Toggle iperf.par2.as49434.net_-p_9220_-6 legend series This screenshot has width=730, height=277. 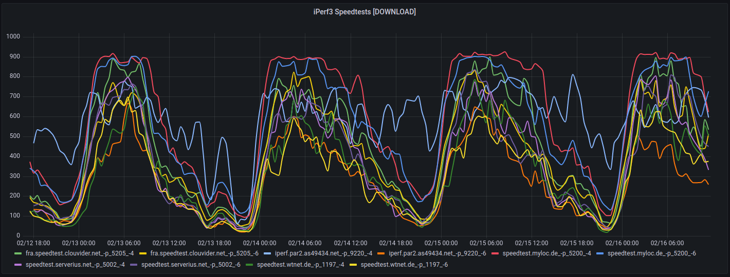point(439,253)
